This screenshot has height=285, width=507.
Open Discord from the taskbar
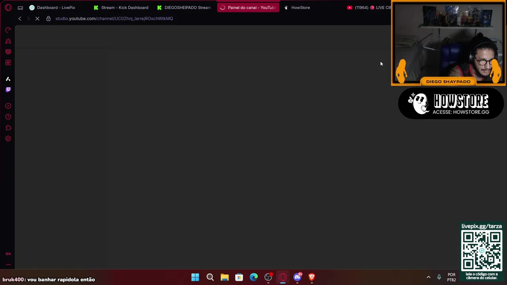tap(297, 277)
